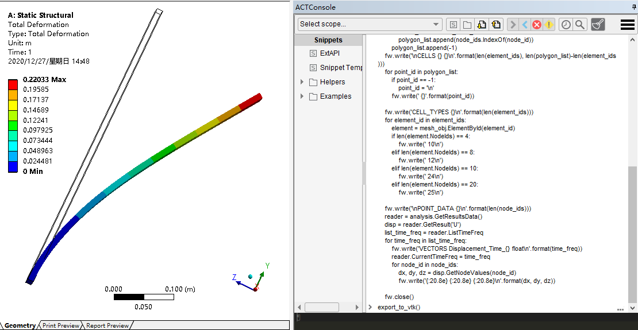The height and width of the screenshot is (330, 638).
Task: Click the 0.050 scale ruler label
Action: point(143,307)
